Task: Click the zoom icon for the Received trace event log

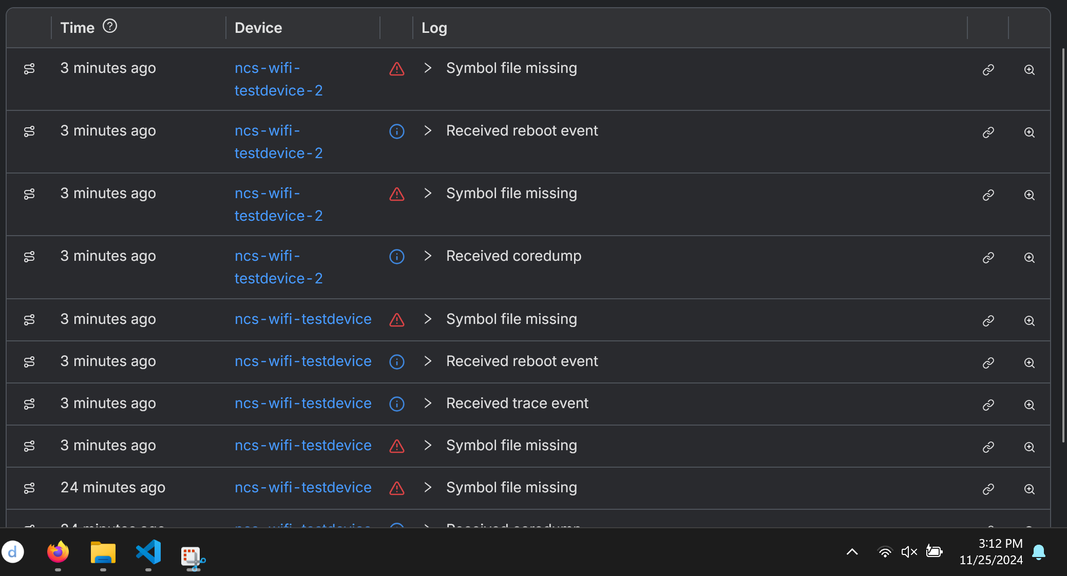Action: tap(1030, 405)
